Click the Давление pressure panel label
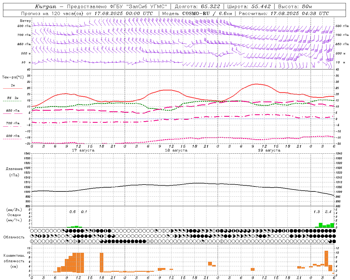This screenshot has width=350, height=280. click(x=14, y=169)
